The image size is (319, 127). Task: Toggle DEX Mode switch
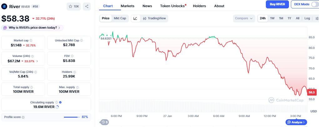coord(314,4)
